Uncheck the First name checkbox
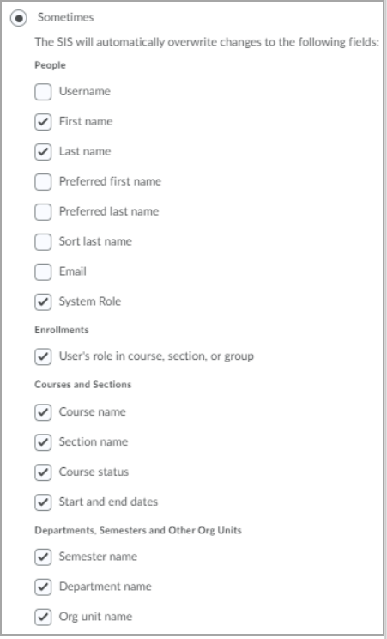387x639 pixels. pos(43,122)
